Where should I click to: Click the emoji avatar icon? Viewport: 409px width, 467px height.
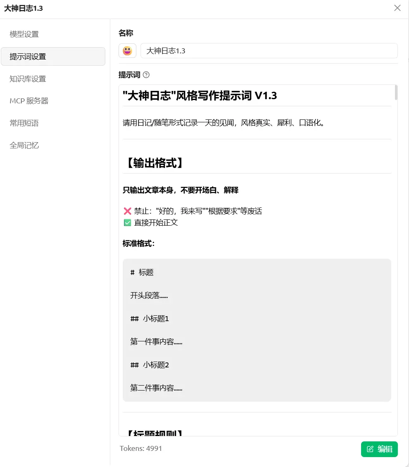tap(127, 50)
